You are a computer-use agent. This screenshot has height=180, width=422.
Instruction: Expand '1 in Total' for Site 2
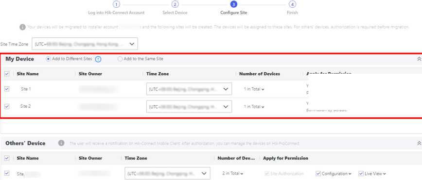click(254, 107)
